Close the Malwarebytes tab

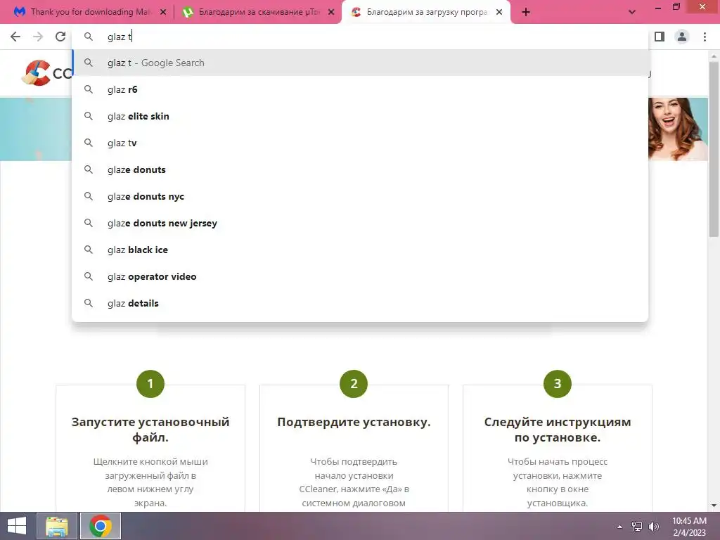(163, 13)
